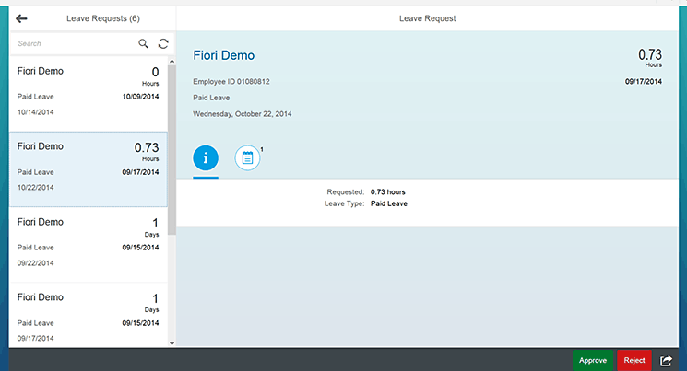Image resolution: width=687 pixels, height=371 pixels.
Task: Select the 0 Hours request dated 10/09/2014
Action: click(x=89, y=94)
